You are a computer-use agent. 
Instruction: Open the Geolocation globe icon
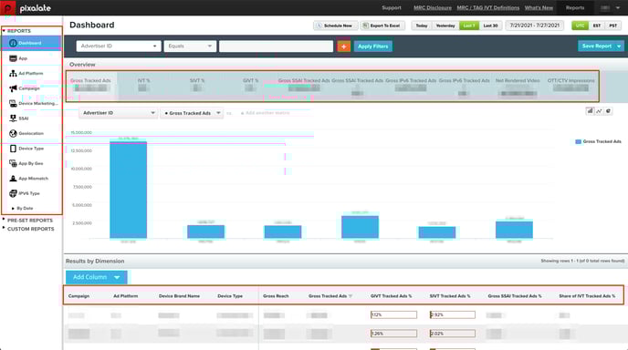pyautogui.click(x=13, y=134)
